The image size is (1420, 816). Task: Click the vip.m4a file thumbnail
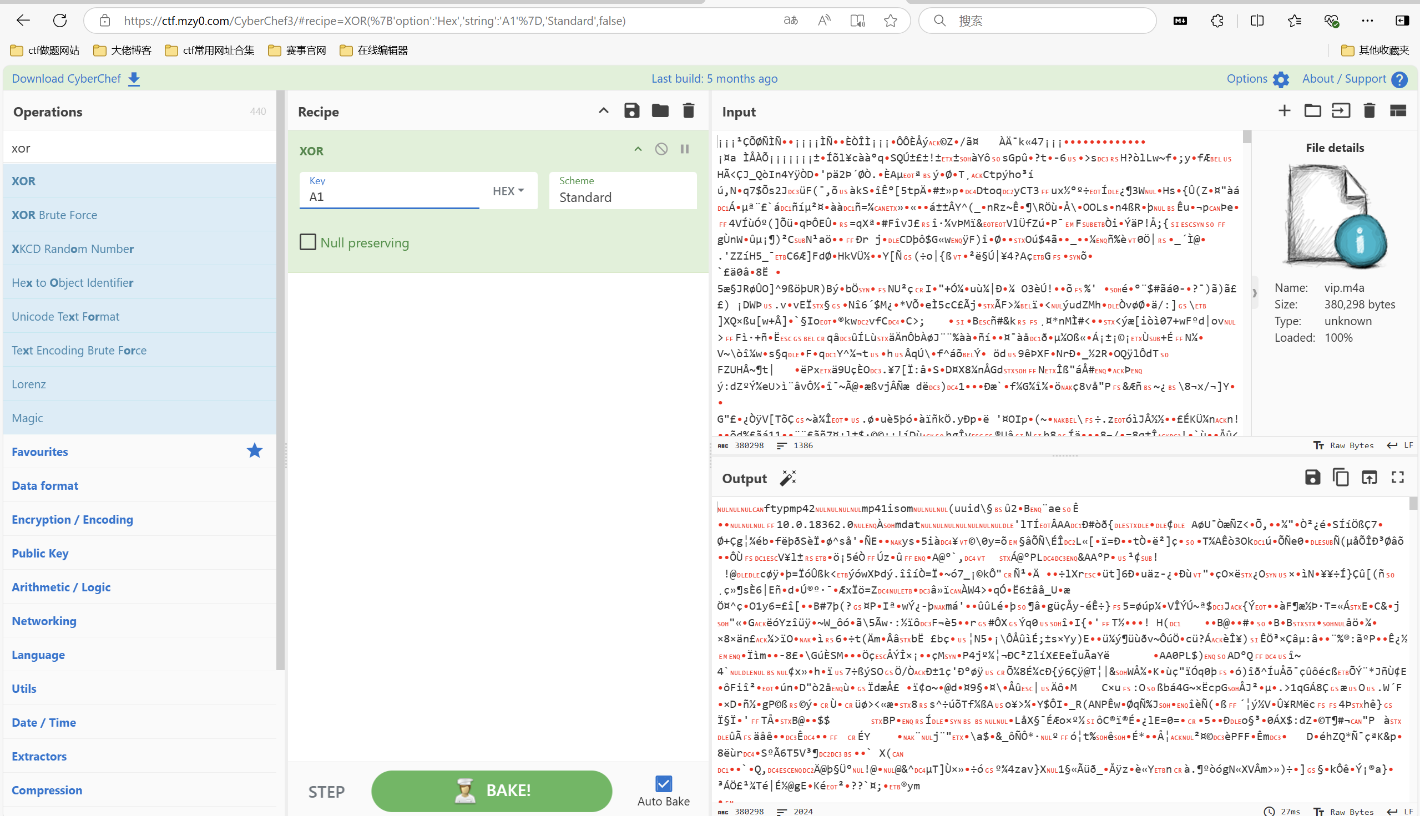click(x=1334, y=217)
